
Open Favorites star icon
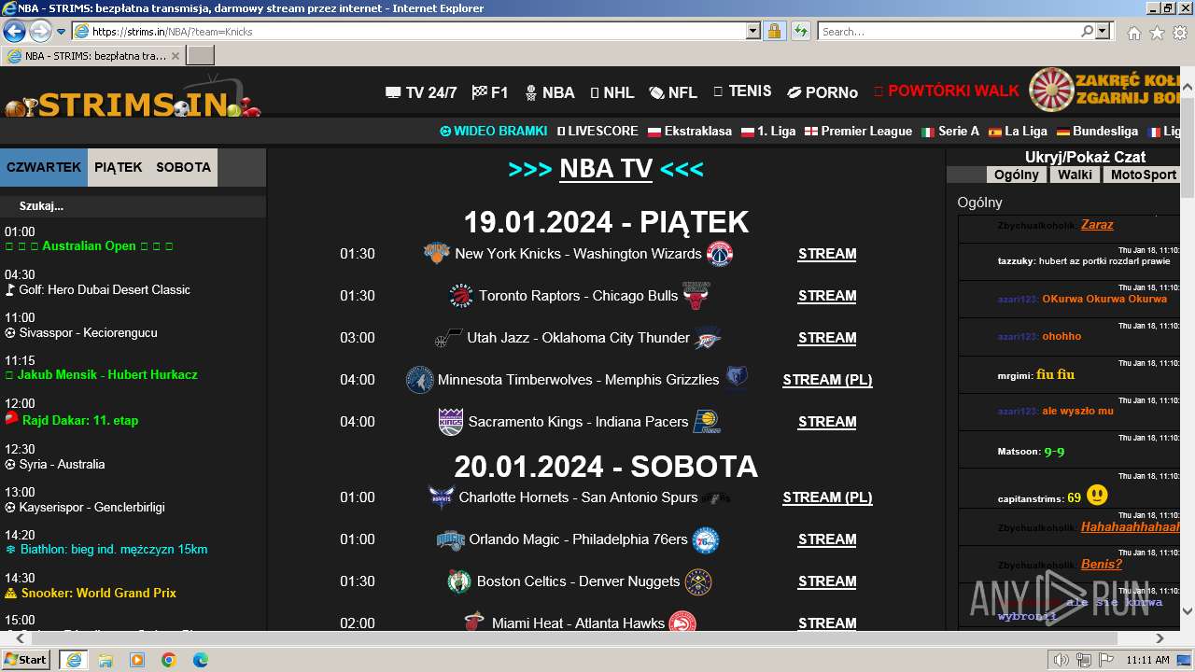(x=1157, y=32)
